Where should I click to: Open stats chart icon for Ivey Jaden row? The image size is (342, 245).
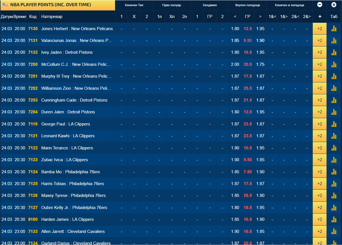(x=334, y=52)
